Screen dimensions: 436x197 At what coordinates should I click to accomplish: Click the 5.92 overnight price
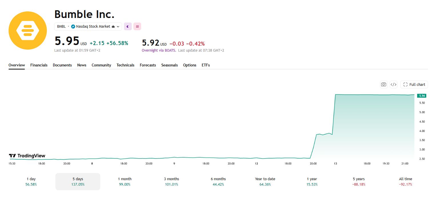click(x=154, y=43)
